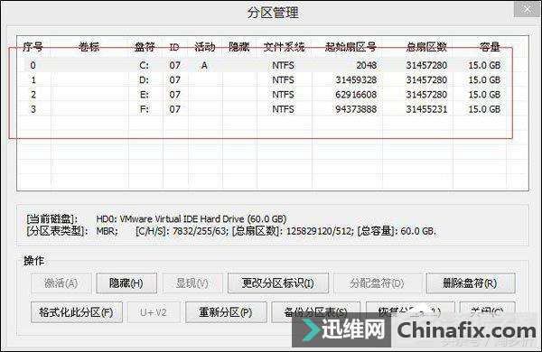
Task: Click total sectors 31457280 in the D: row
Action: pyautogui.click(x=426, y=80)
